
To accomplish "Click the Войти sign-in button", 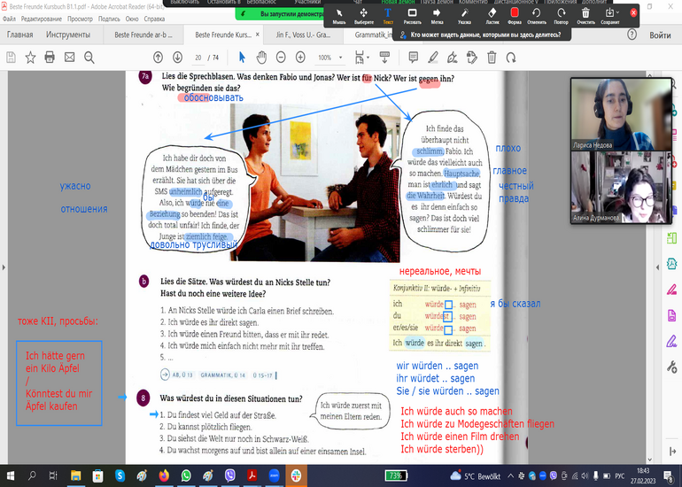I will (x=659, y=35).
